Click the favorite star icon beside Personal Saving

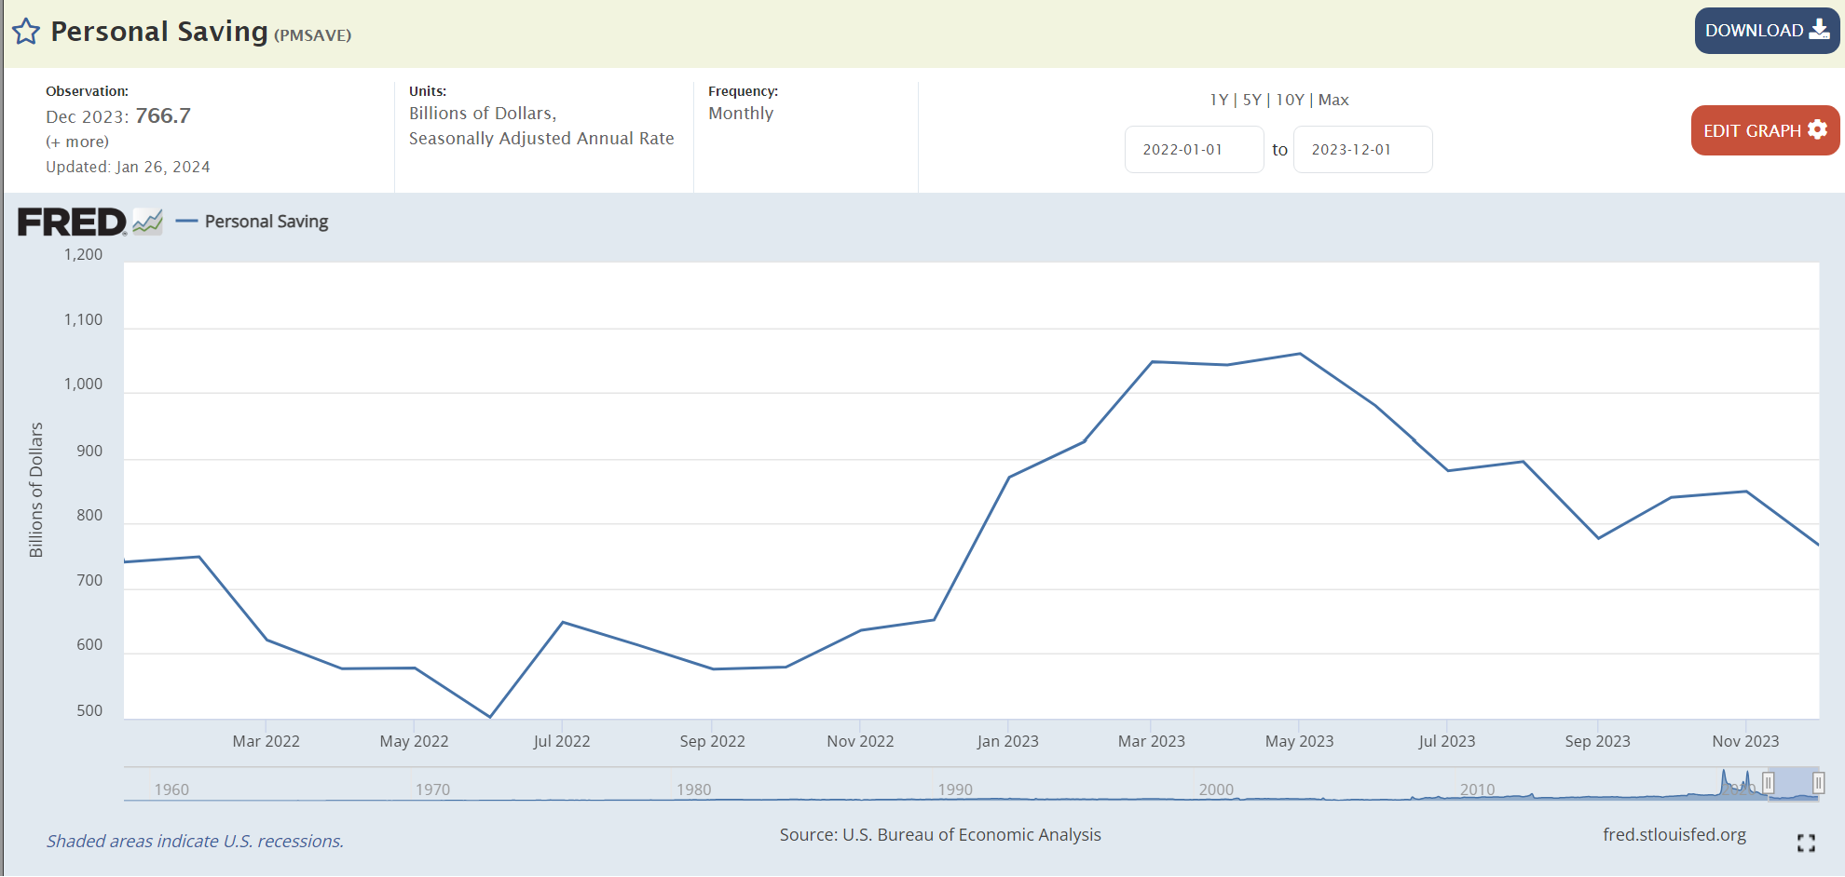pyautogui.click(x=26, y=32)
